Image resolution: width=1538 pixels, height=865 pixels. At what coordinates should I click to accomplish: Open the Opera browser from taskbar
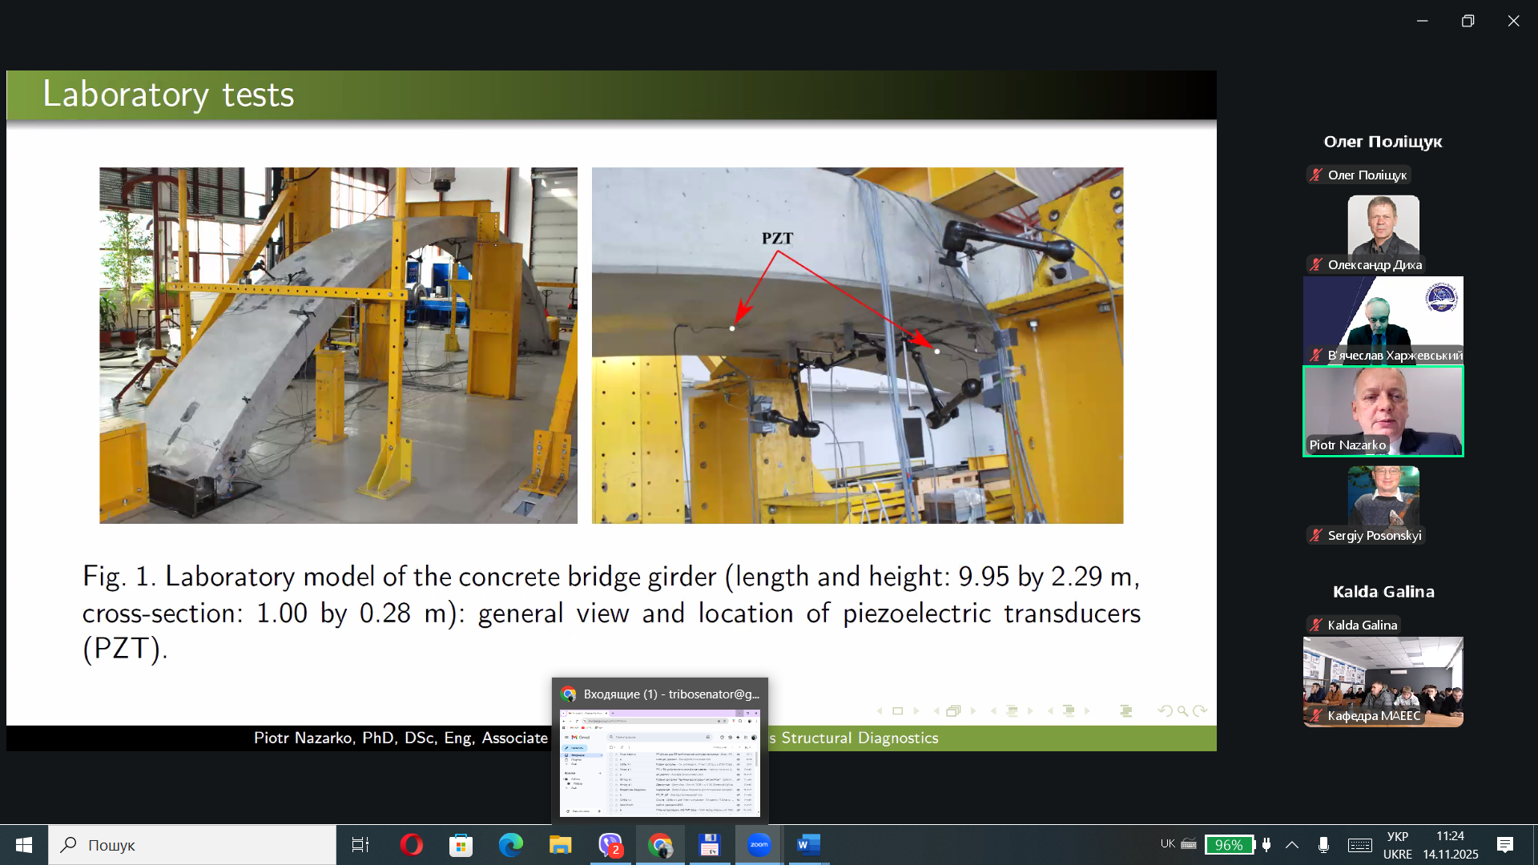(411, 845)
